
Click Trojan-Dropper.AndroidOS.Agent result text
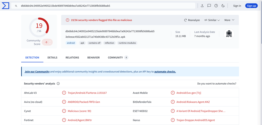(196, 120)
